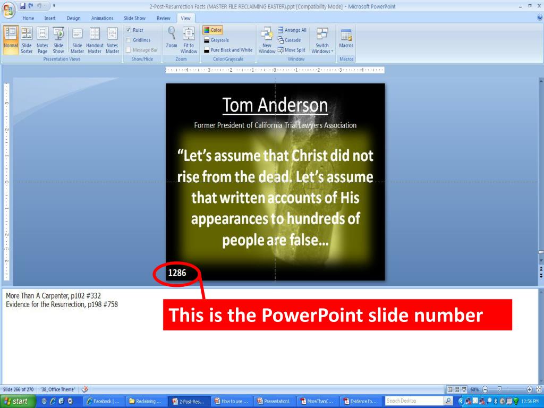Viewport: 544px width, 408px height.
Task: Open the Slide Show ribbon tab
Action: point(134,18)
